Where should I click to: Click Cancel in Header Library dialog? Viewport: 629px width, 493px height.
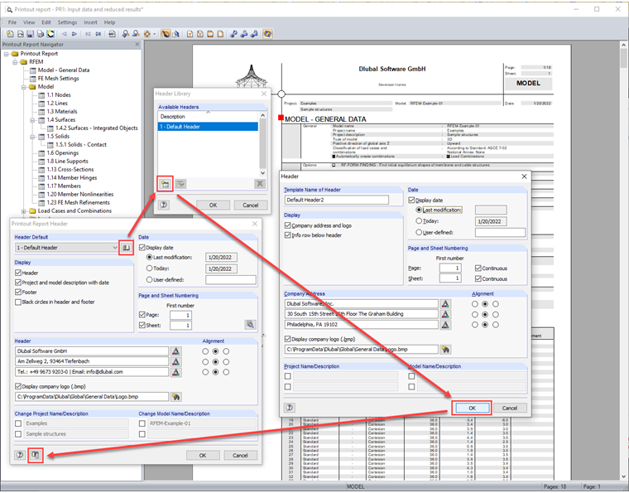coord(250,205)
